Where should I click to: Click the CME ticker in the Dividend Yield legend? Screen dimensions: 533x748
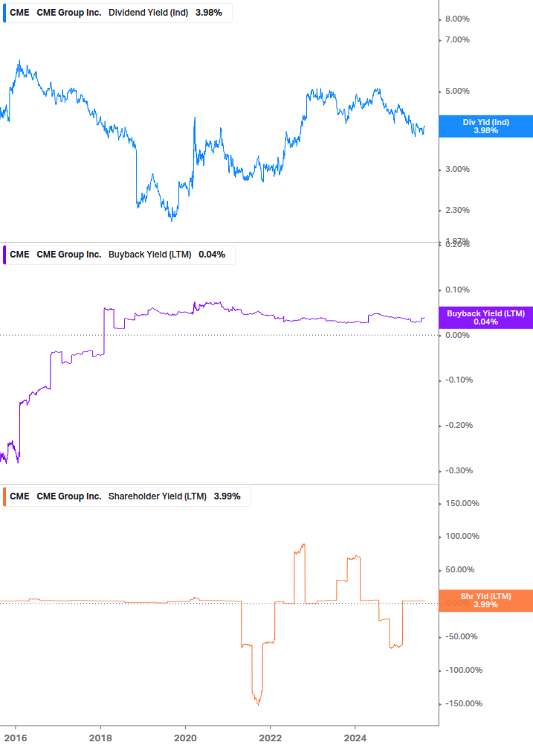(x=19, y=13)
